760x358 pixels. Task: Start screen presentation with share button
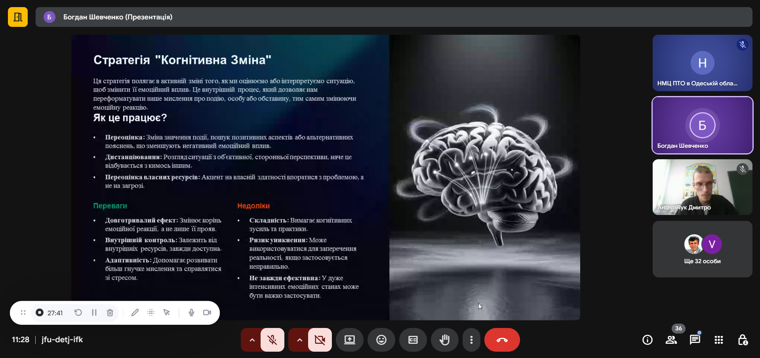tap(349, 340)
